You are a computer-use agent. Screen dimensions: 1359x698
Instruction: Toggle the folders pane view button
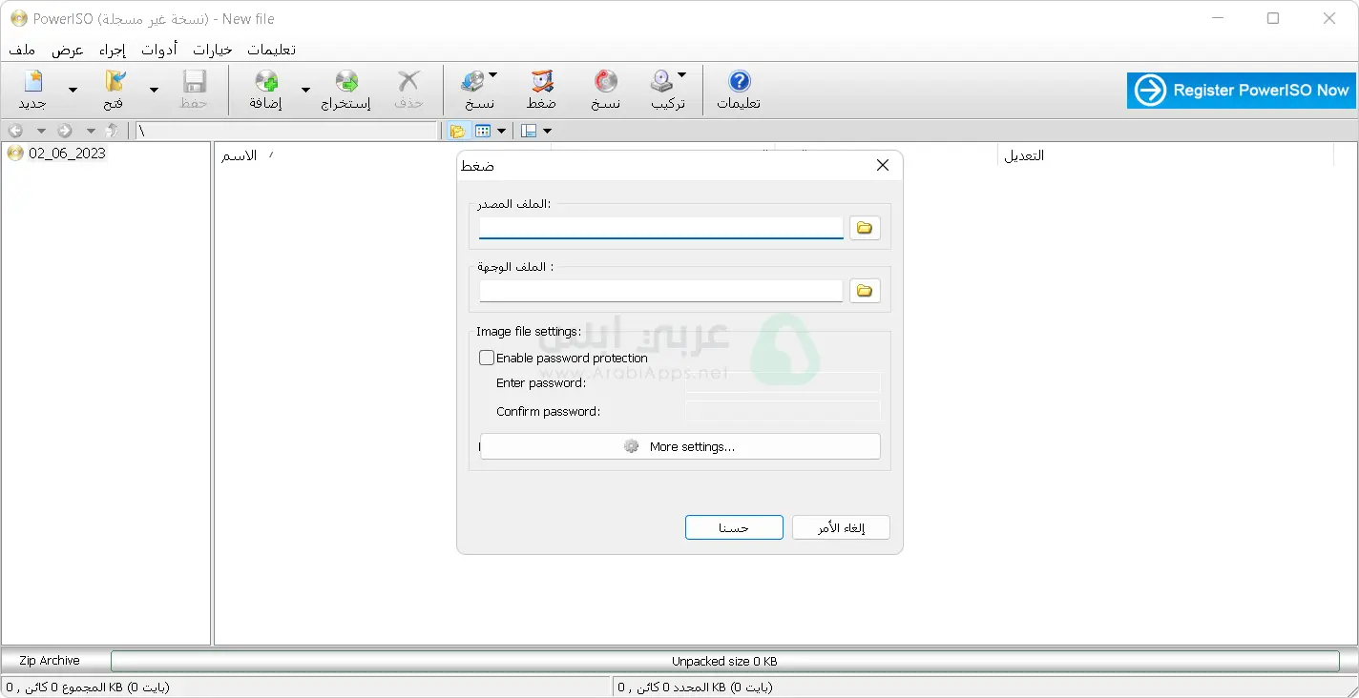[457, 131]
